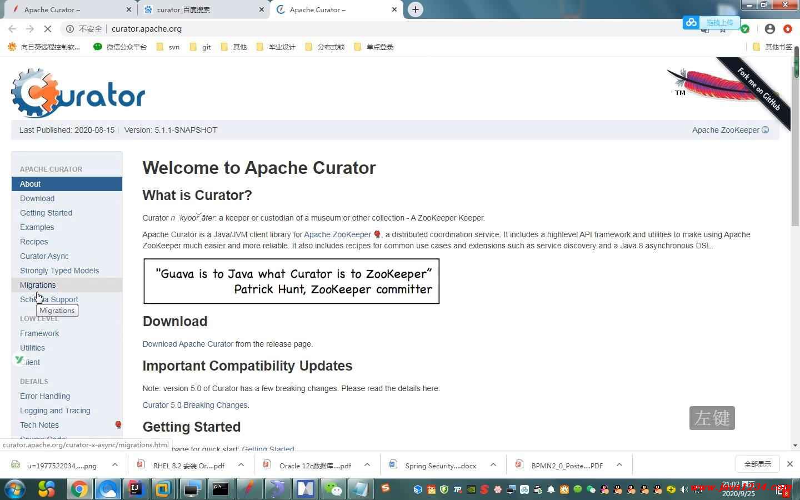Image resolution: width=800 pixels, height=500 pixels.
Task: Open Strongly Typed Models in the sidebar
Action: pyautogui.click(x=59, y=271)
